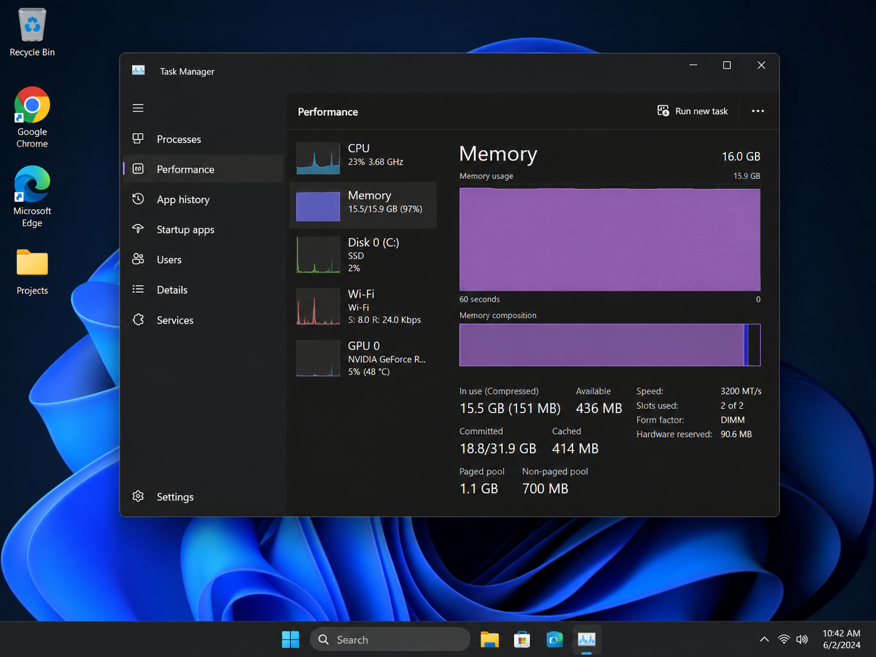
Task: Click the Task Manager taskbar icon
Action: click(x=587, y=639)
